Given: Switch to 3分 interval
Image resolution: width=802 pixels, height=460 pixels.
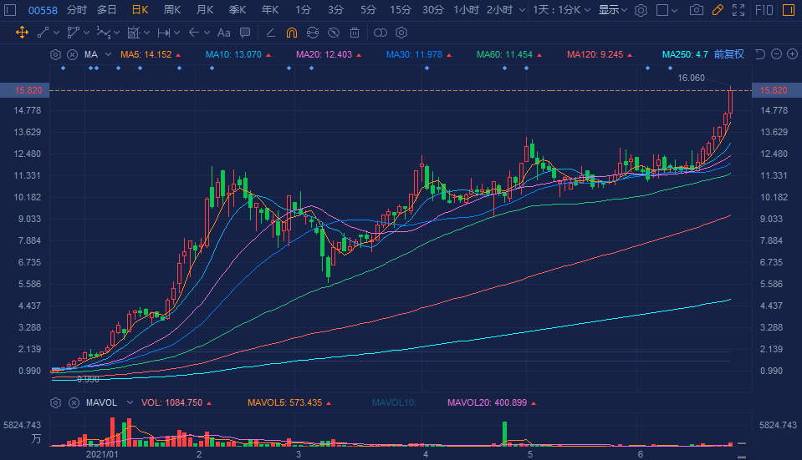Looking at the screenshot, I should 335,10.
